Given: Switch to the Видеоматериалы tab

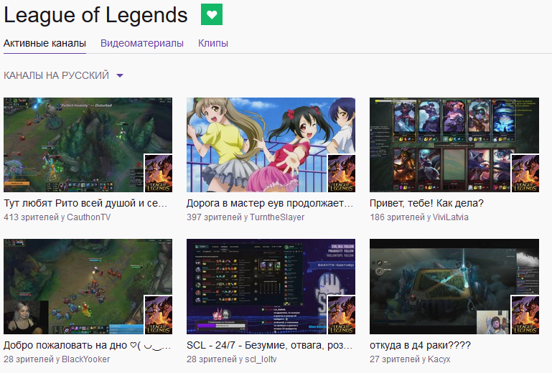Looking at the screenshot, I should coord(142,43).
